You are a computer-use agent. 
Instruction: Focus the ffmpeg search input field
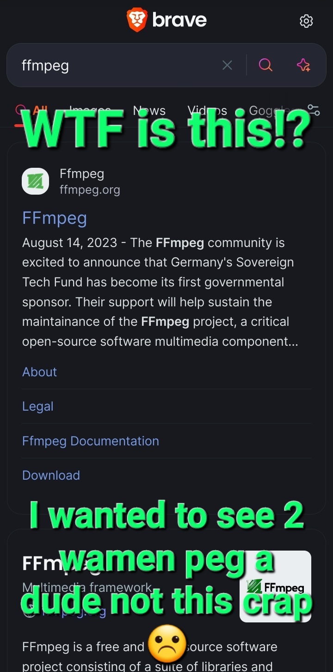[116, 65]
